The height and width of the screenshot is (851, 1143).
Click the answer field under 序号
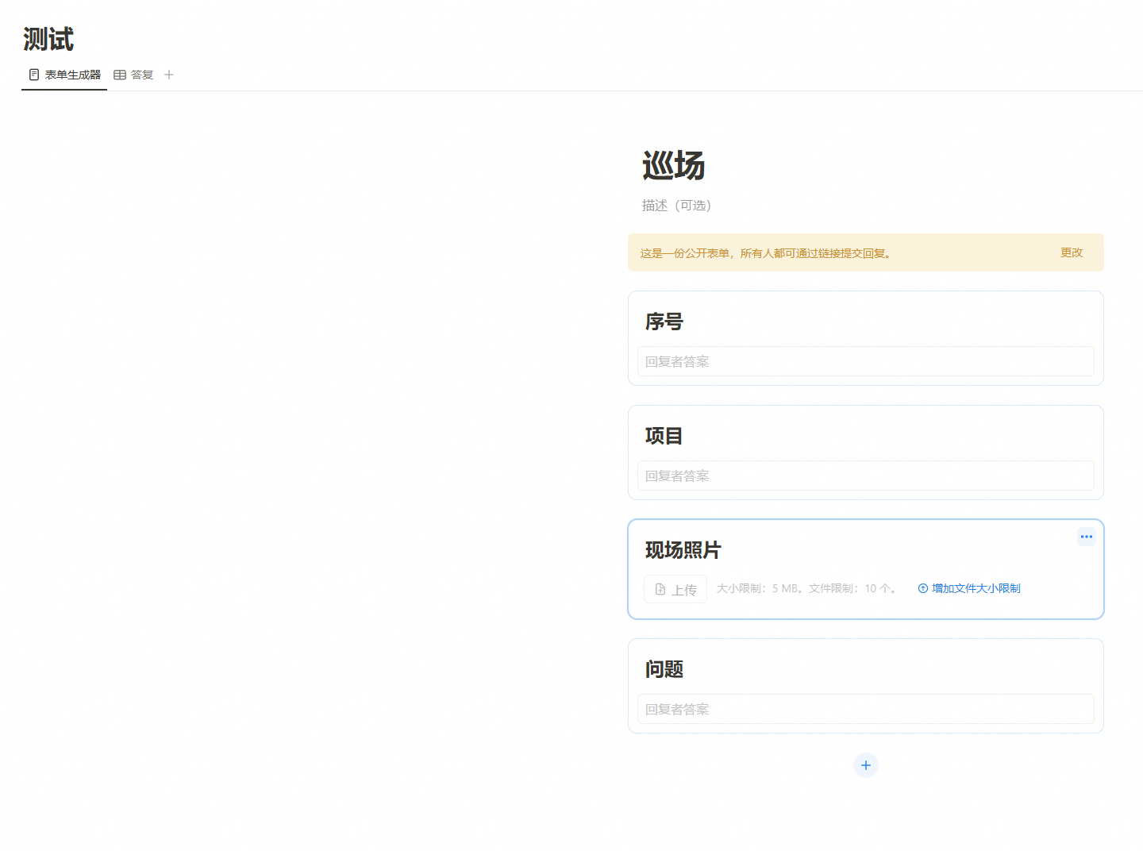click(x=865, y=361)
